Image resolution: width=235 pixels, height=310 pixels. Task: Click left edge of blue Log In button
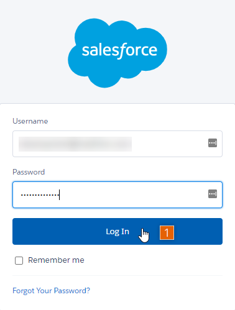[15, 231]
